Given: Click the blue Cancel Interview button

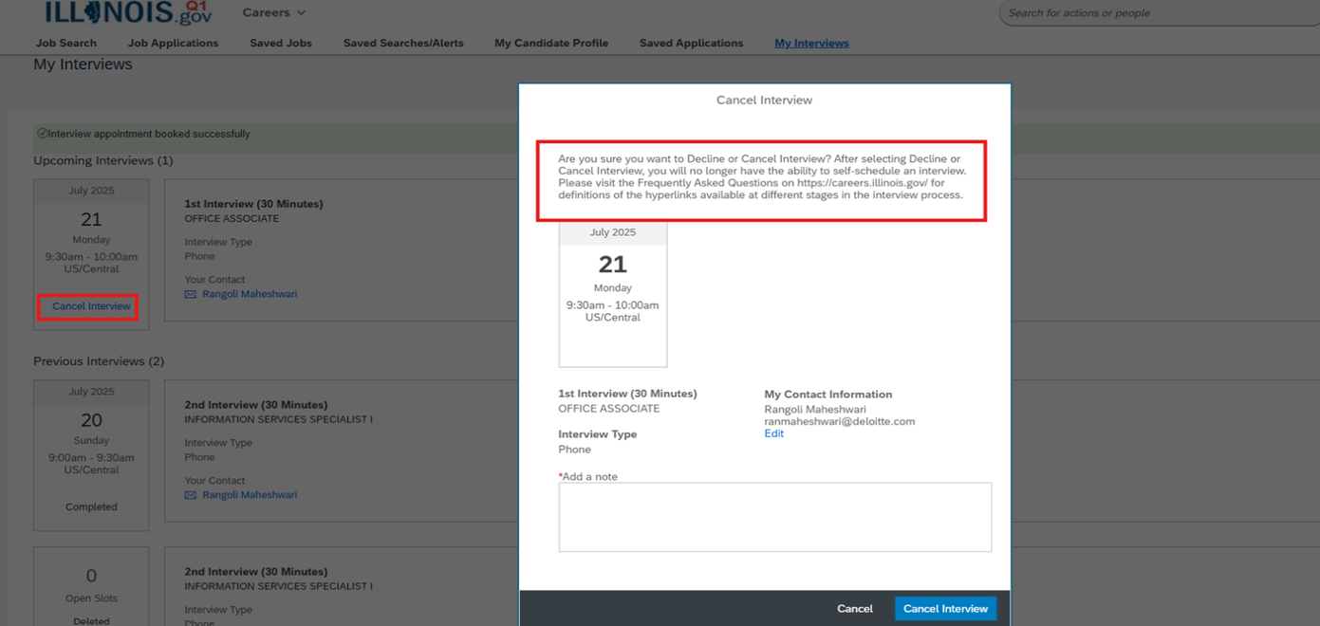Looking at the screenshot, I should (945, 609).
